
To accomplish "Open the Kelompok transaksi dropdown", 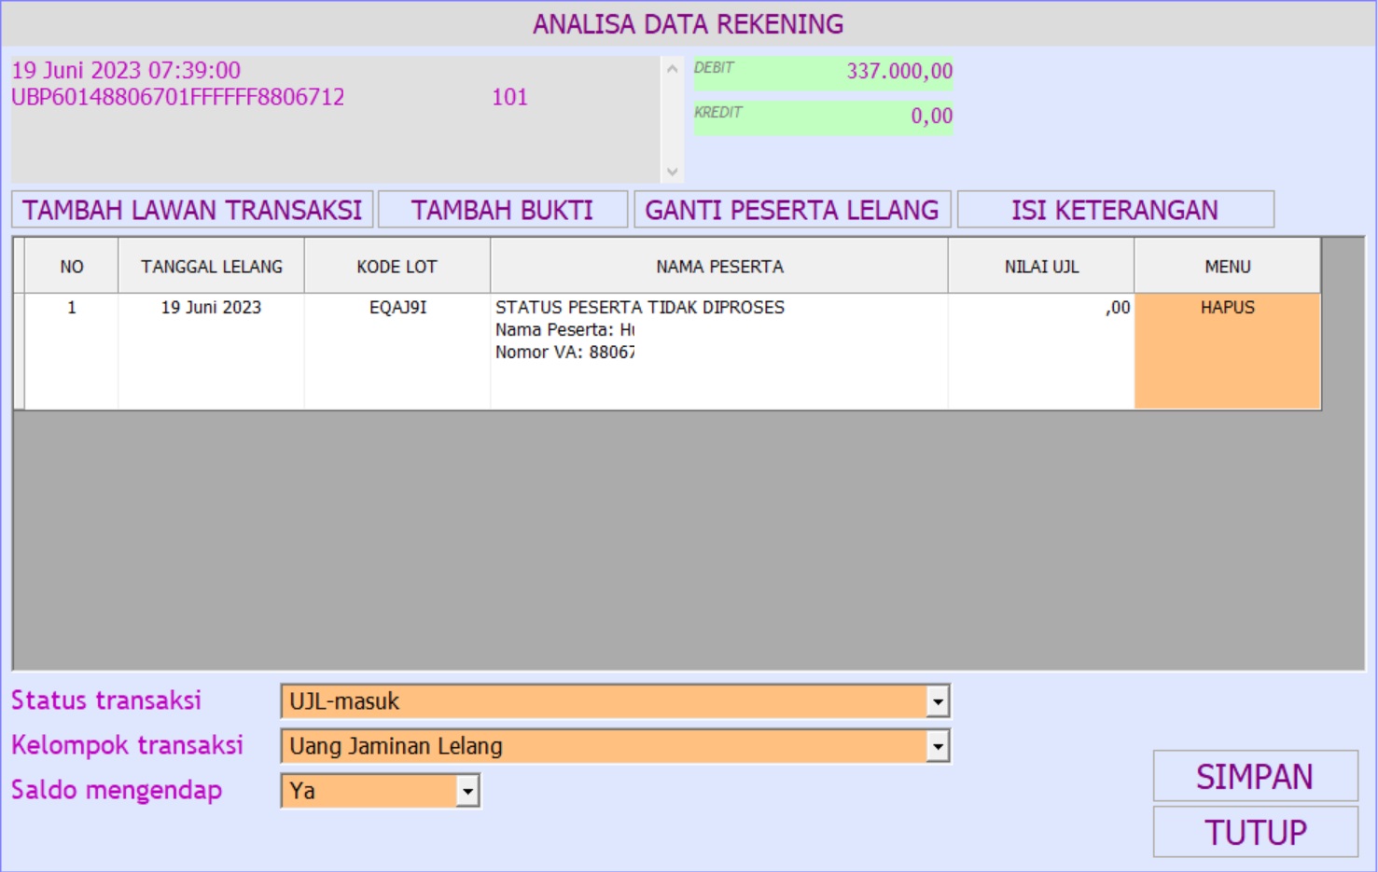I will coord(938,746).
